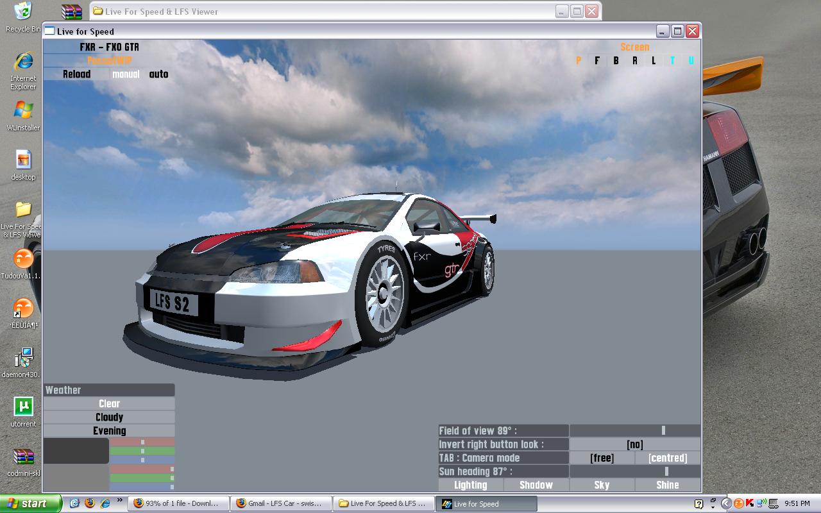Select the U view option

tap(691, 60)
